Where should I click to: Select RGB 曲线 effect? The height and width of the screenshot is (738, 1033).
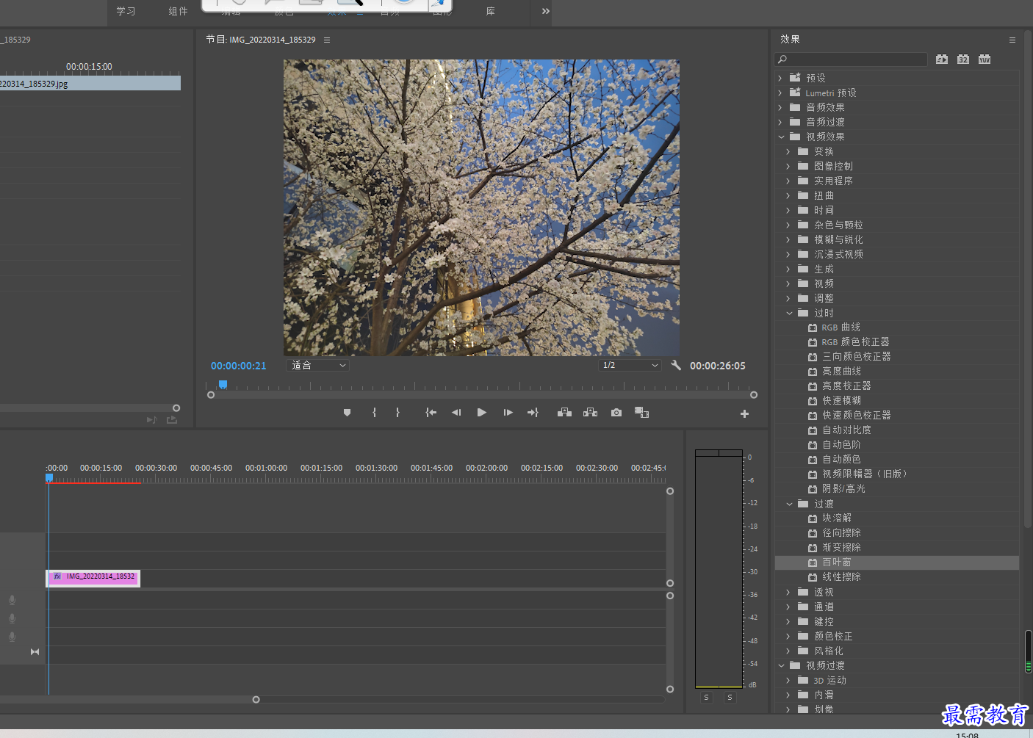click(841, 328)
